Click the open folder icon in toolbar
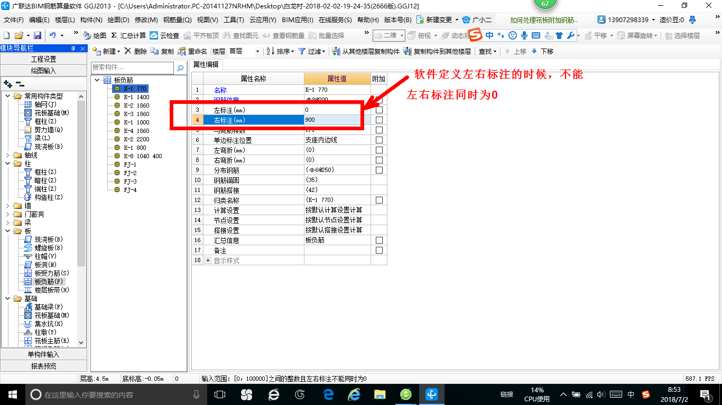The width and height of the screenshot is (722, 405). click(x=19, y=35)
